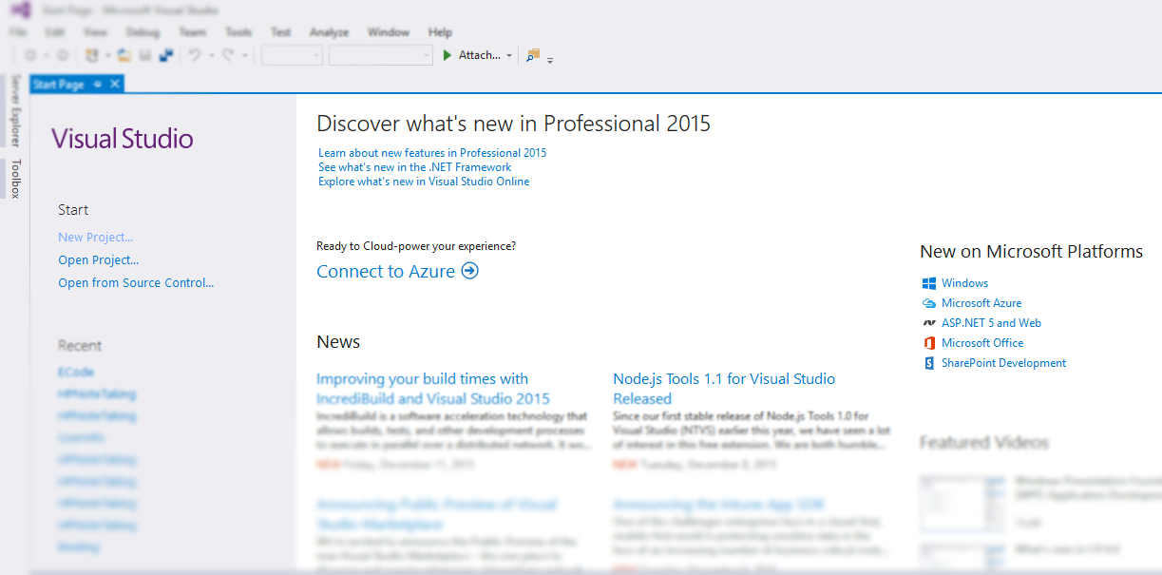Screen dimensions: 1162x575
Task: Open the New Project dropdown arrow
Action: 107,56
